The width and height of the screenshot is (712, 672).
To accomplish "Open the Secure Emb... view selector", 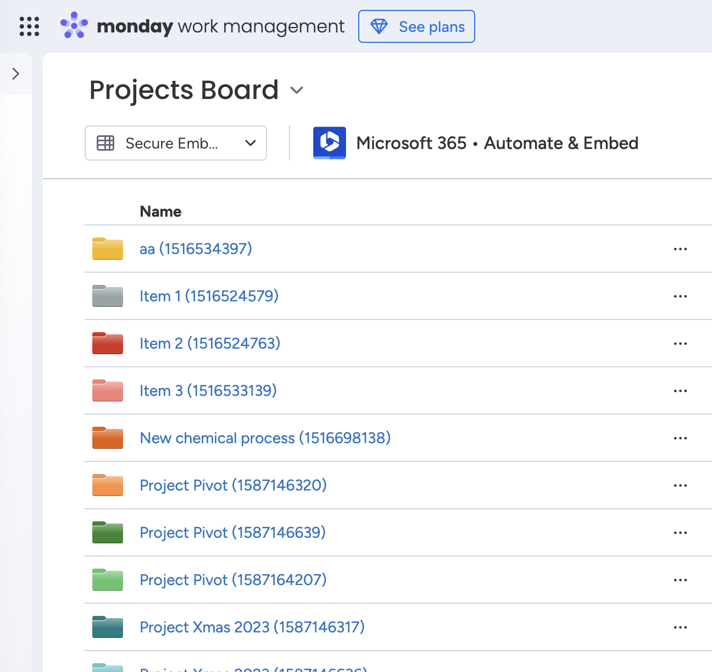I will click(x=176, y=144).
